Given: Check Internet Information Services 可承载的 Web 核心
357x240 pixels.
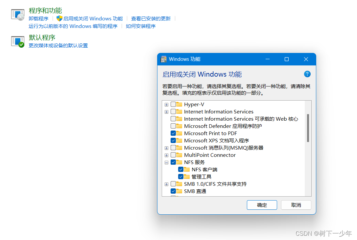Looking at the screenshot, I should (173, 119).
